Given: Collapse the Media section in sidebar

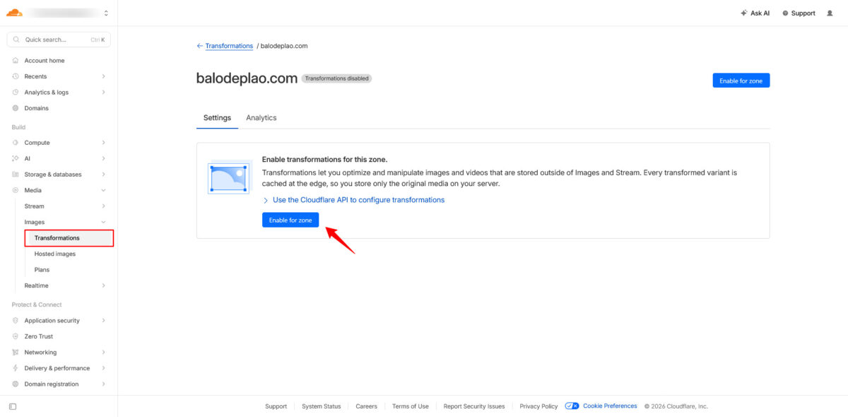Looking at the screenshot, I should coord(103,190).
